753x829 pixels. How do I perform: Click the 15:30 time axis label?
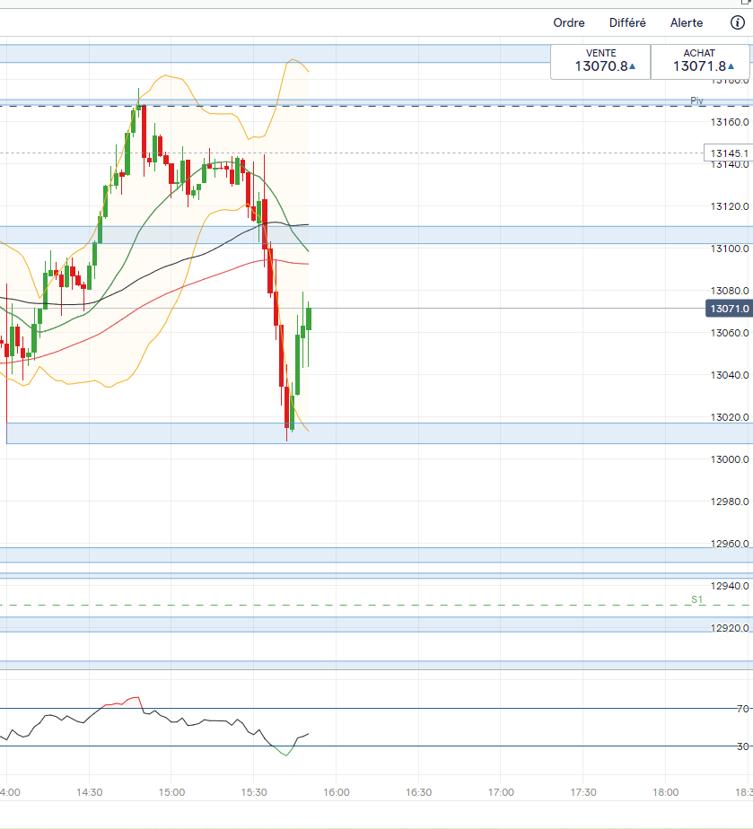tap(254, 792)
